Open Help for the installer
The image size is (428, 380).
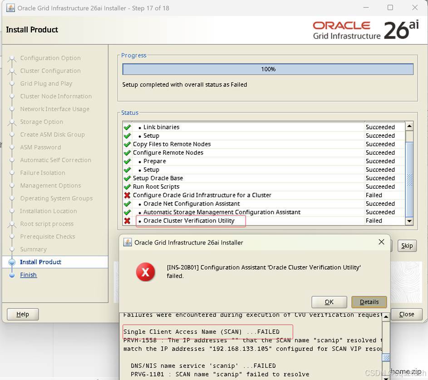(23, 314)
